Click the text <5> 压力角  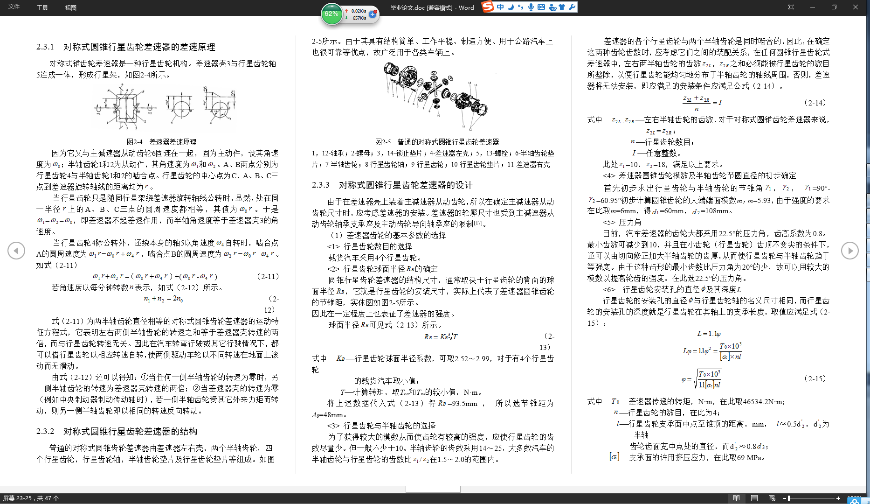pyautogui.click(x=622, y=222)
